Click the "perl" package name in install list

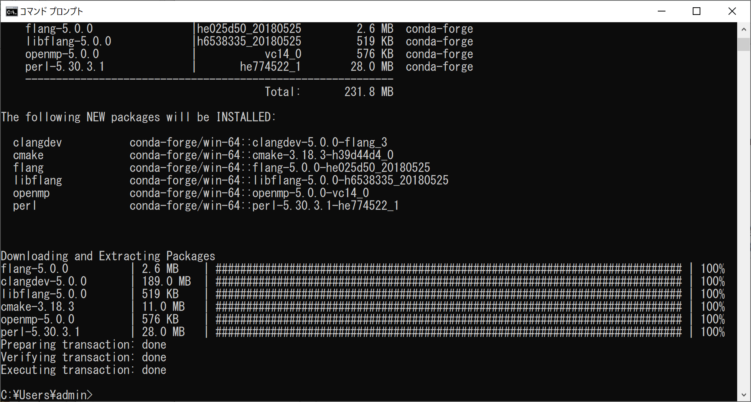(x=25, y=206)
